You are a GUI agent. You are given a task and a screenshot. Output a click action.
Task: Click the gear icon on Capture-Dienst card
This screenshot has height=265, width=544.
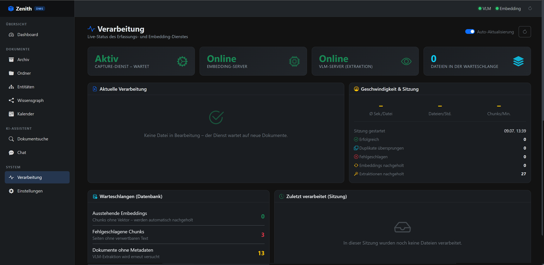(x=182, y=61)
